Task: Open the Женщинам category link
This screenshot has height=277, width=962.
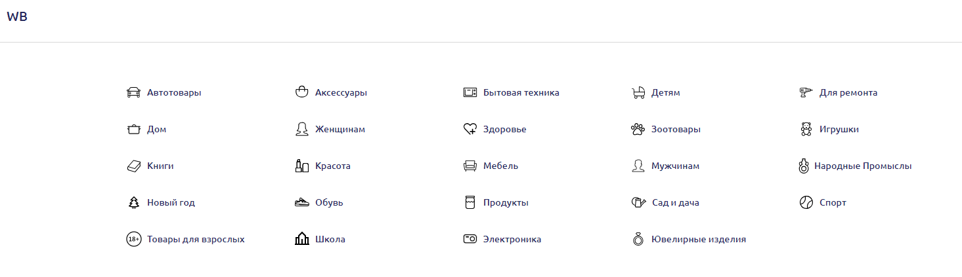Action: click(x=339, y=129)
